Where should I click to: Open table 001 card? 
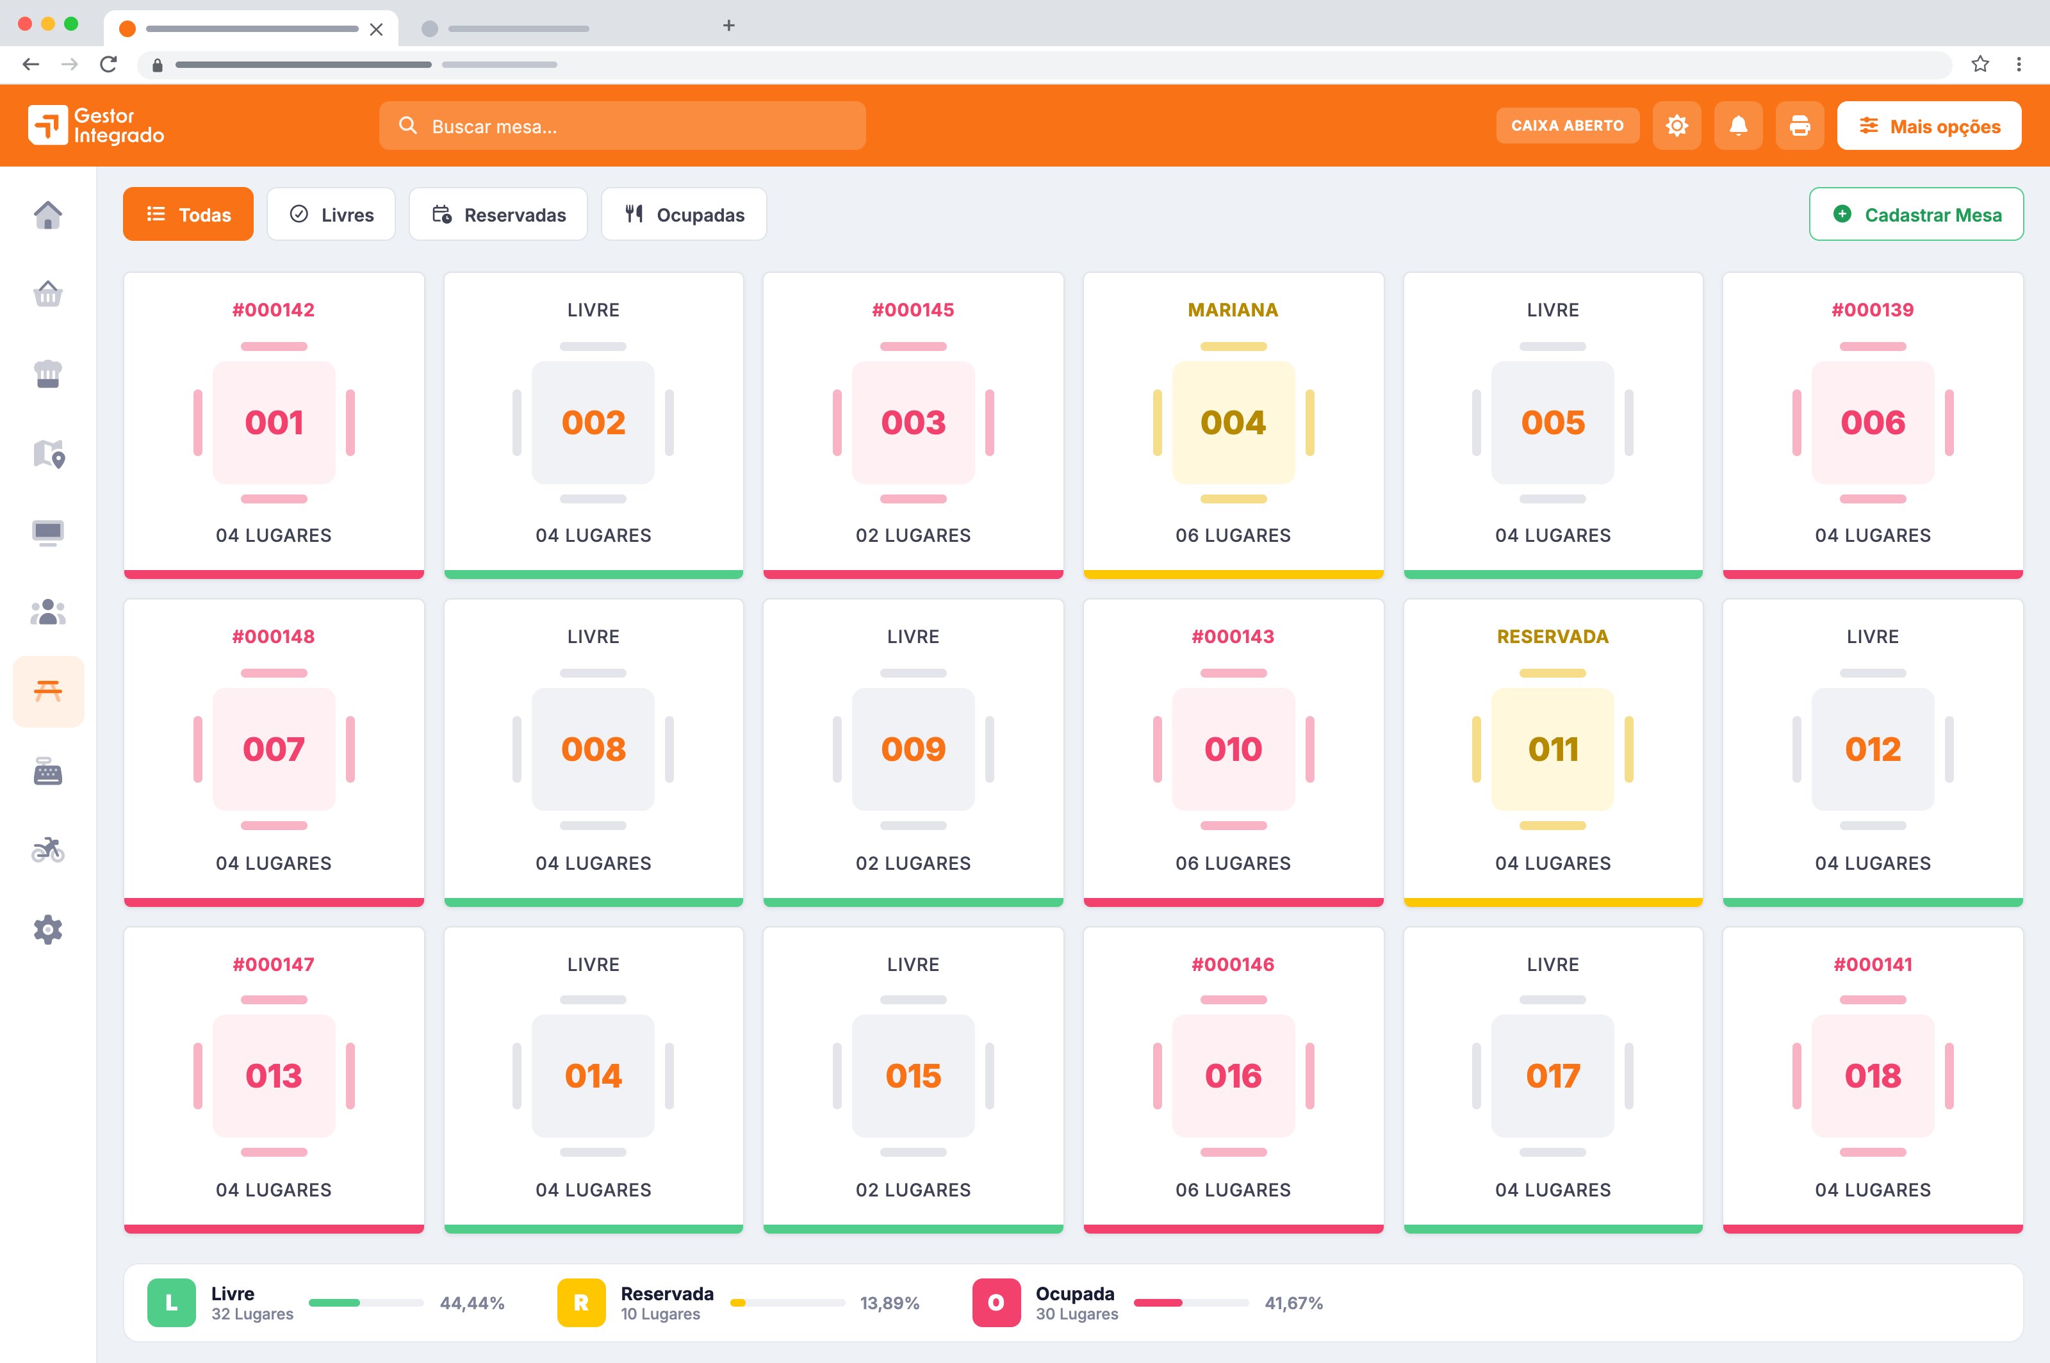(x=274, y=425)
